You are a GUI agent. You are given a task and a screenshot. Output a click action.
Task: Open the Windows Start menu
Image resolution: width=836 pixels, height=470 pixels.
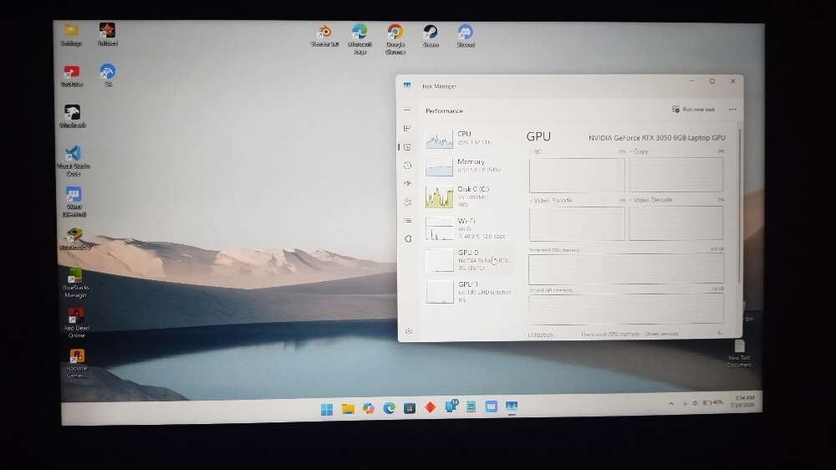327,409
